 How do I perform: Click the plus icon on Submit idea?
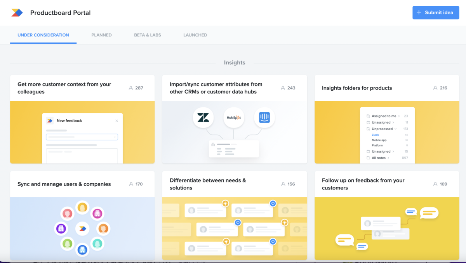[x=419, y=12]
